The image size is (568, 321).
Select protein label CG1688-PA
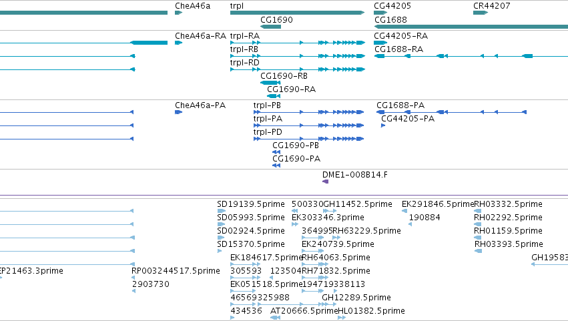(400, 105)
